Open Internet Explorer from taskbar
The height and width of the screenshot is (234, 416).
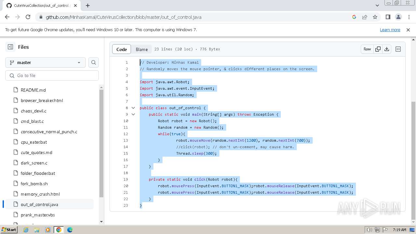[26, 230]
